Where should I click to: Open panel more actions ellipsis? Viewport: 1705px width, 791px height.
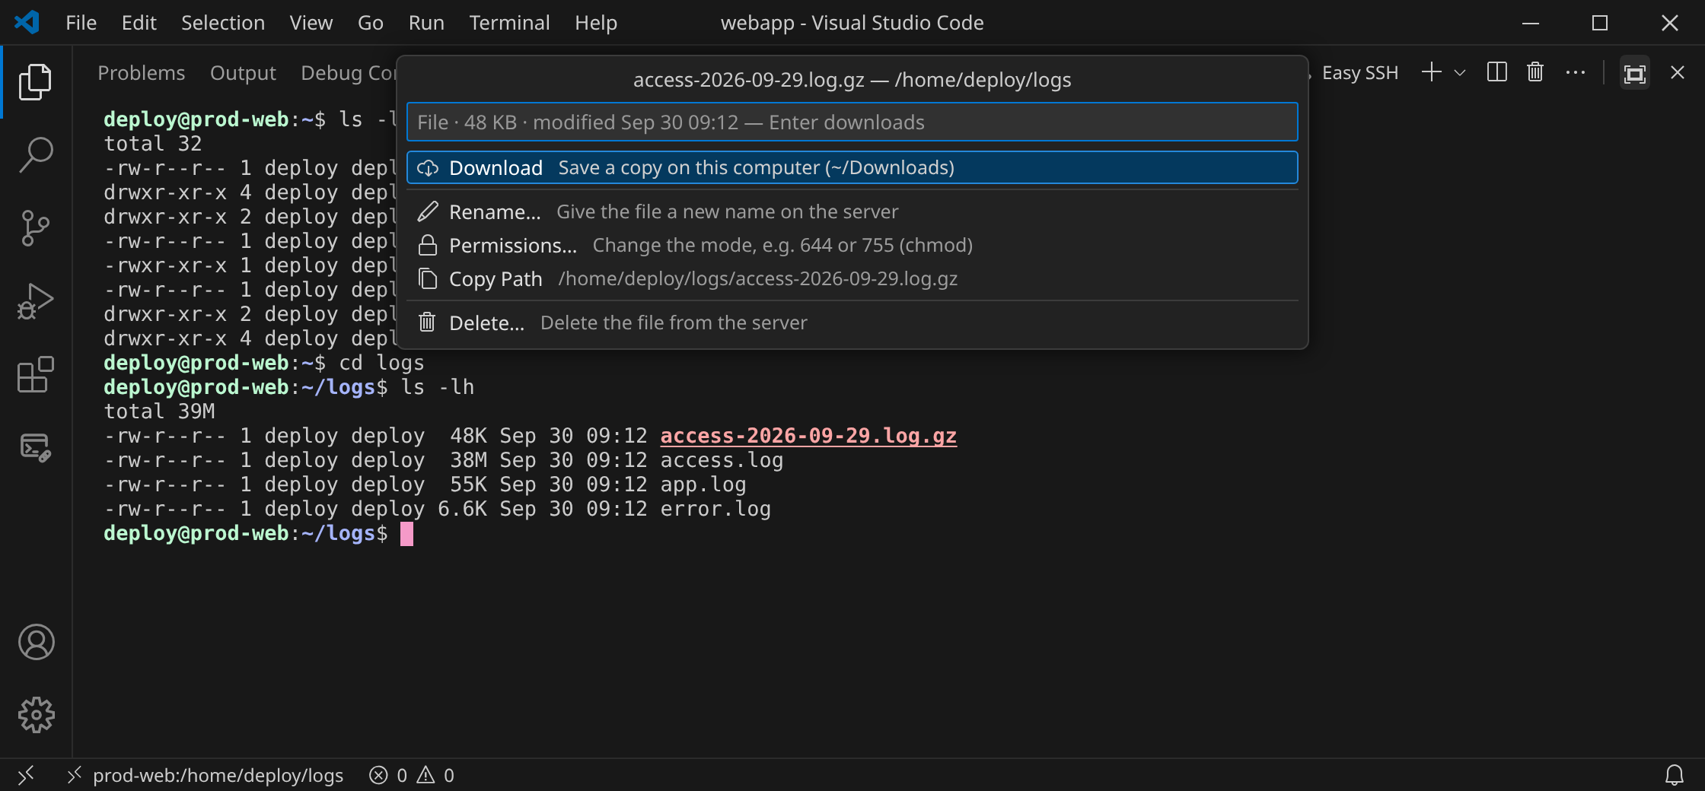coord(1575,72)
